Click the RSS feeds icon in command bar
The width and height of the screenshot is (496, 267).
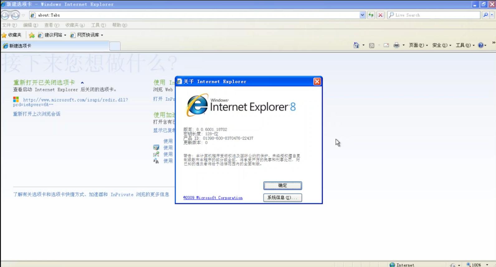click(372, 45)
